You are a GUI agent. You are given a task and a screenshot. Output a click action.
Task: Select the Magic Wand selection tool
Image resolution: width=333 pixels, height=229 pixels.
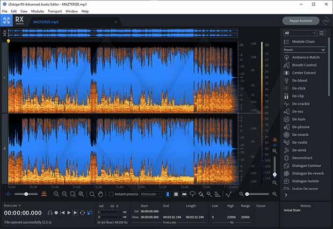[209, 194]
